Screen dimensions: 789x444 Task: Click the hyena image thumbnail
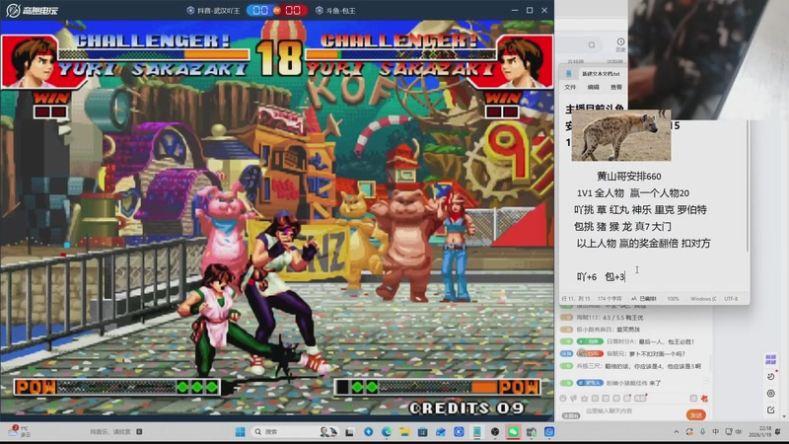621,136
